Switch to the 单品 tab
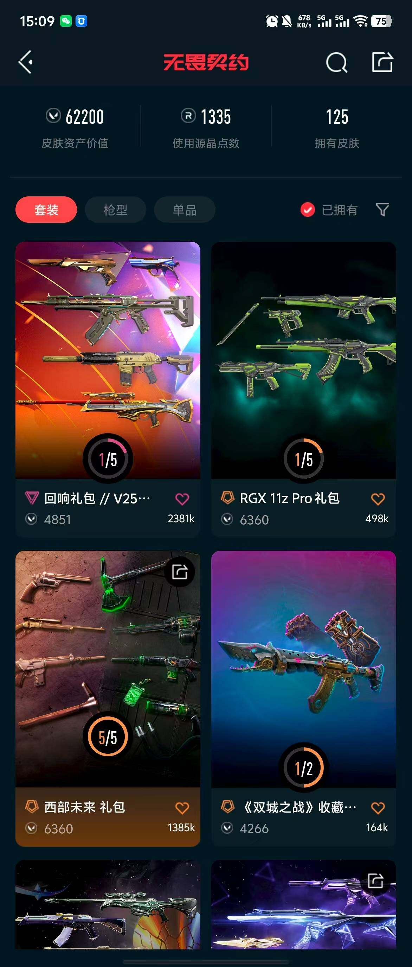The width and height of the screenshot is (412, 967). [185, 209]
